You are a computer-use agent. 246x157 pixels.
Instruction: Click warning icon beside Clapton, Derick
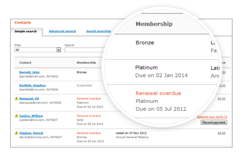pos(16,133)
